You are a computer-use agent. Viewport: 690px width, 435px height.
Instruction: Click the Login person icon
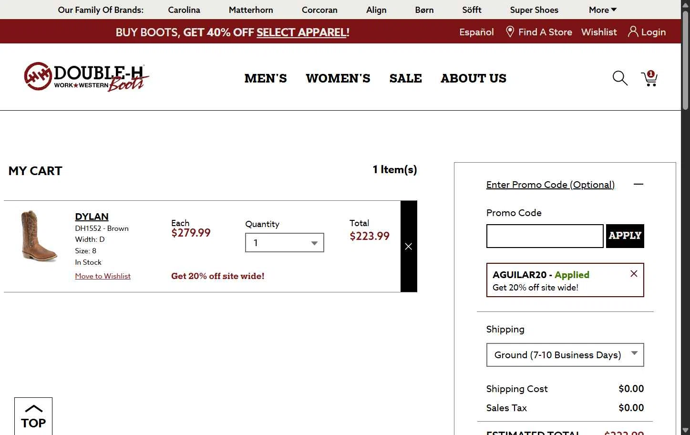pos(633,31)
